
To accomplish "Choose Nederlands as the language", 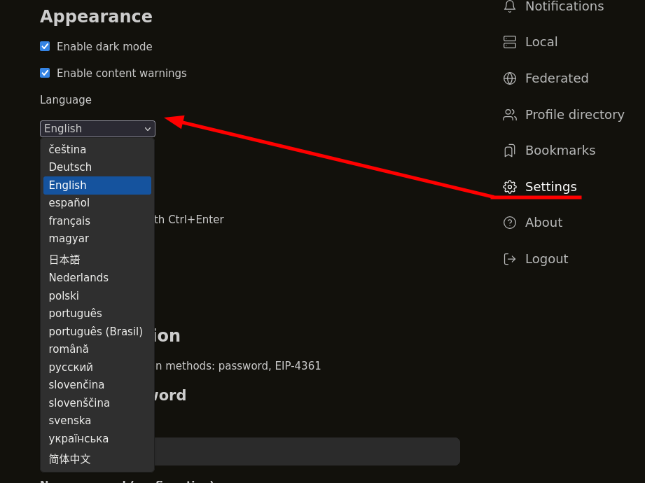I will click(97, 277).
